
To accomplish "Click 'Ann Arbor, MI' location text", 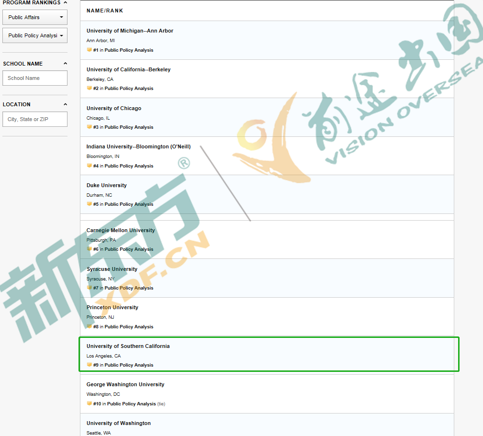I will (101, 41).
